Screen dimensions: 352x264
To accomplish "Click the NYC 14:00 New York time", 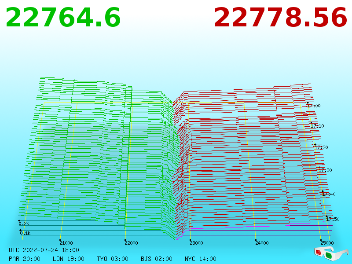I will [x=201, y=259].
